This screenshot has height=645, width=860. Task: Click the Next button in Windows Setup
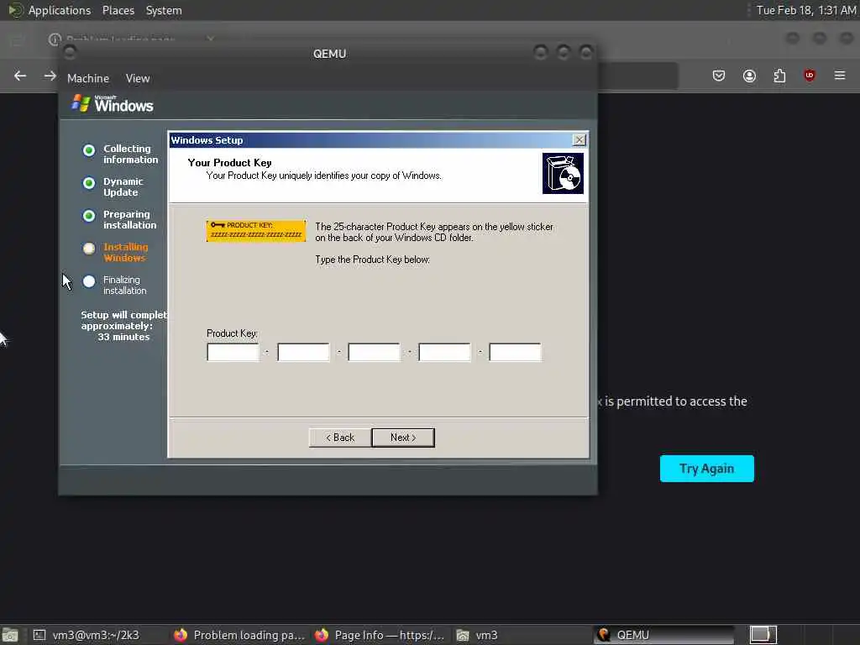(x=403, y=438)
